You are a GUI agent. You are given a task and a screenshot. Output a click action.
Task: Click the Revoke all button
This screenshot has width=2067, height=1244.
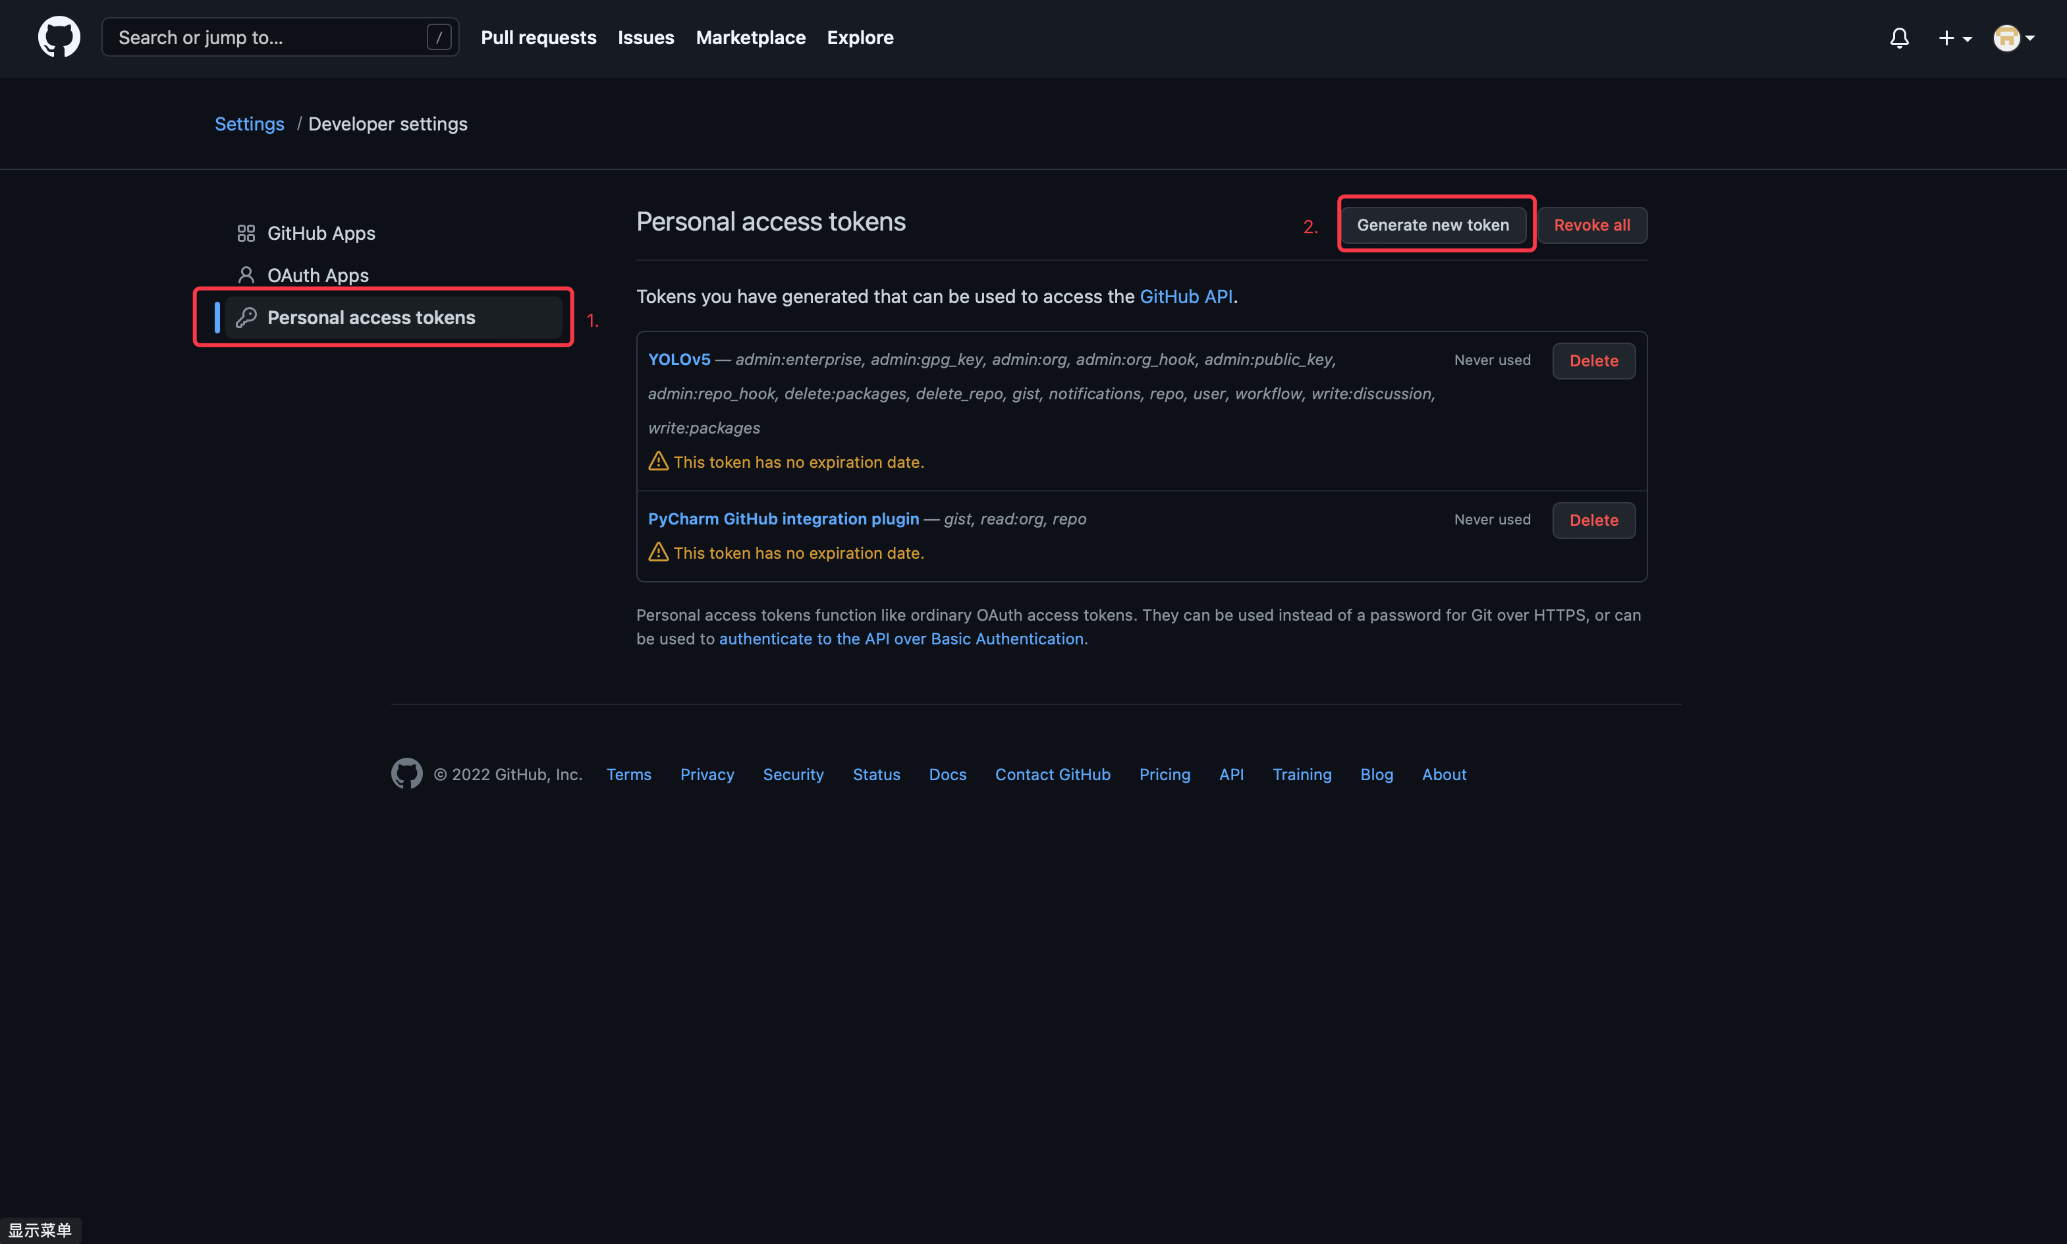point(1591,225)
